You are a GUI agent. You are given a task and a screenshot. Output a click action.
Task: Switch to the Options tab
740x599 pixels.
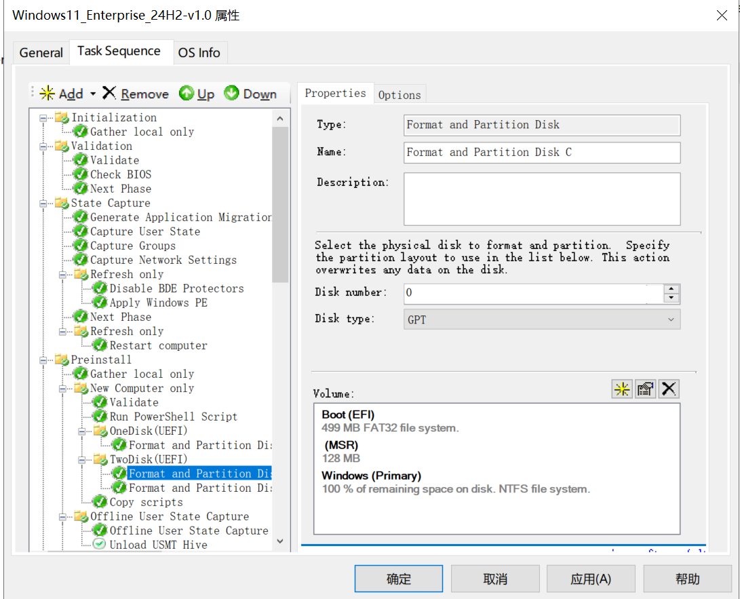pos(400,95)
